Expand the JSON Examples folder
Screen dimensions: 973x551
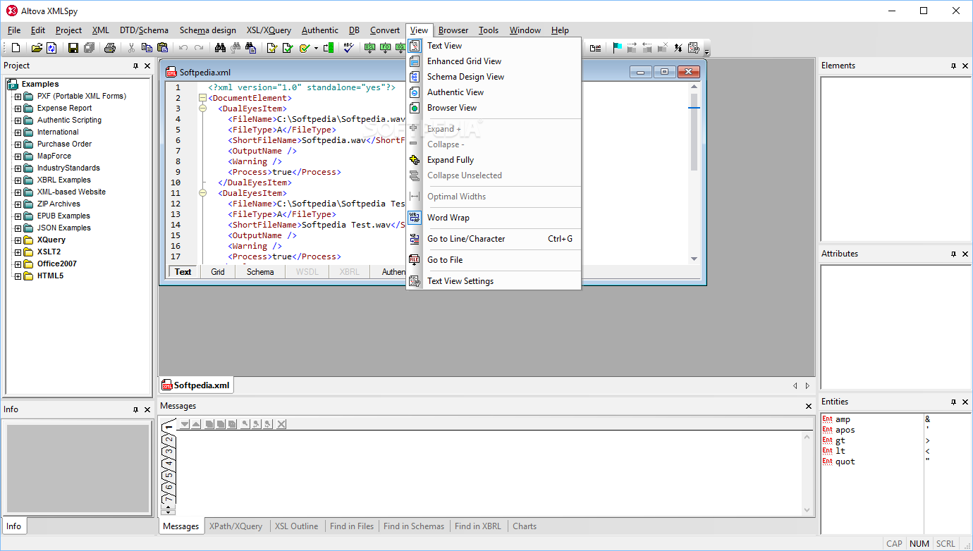click(18, 228)
